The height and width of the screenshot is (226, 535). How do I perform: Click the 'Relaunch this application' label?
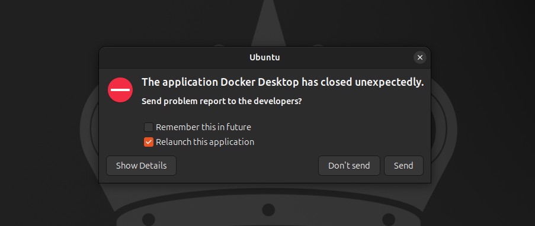(x=205, y=142)
